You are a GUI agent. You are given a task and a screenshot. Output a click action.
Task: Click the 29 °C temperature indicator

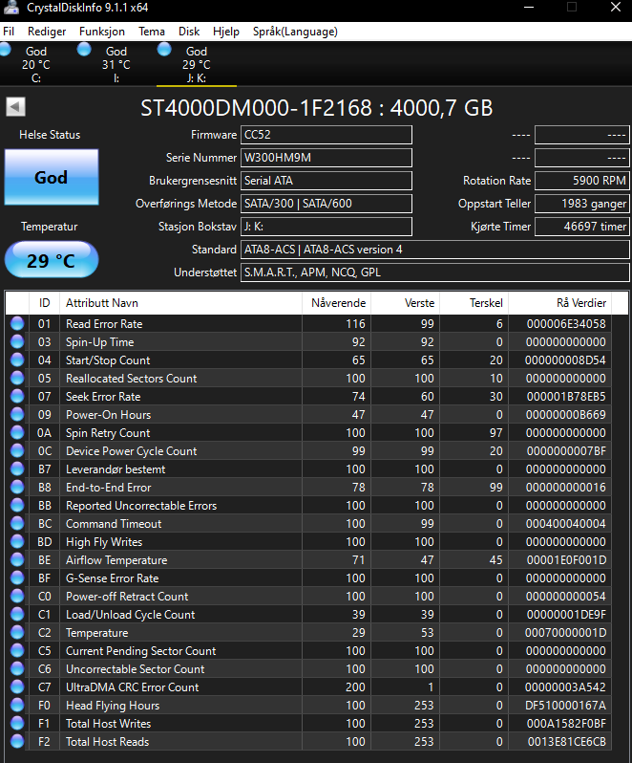tap(52, 260)
